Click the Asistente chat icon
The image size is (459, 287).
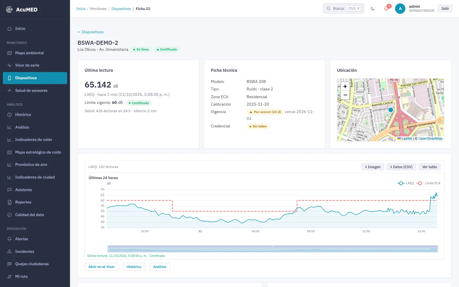(9, 190)
